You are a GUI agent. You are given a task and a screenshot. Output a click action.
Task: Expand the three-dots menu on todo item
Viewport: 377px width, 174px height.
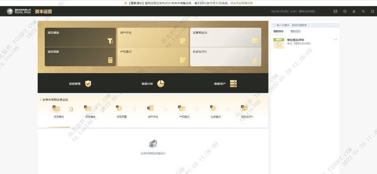336,40
